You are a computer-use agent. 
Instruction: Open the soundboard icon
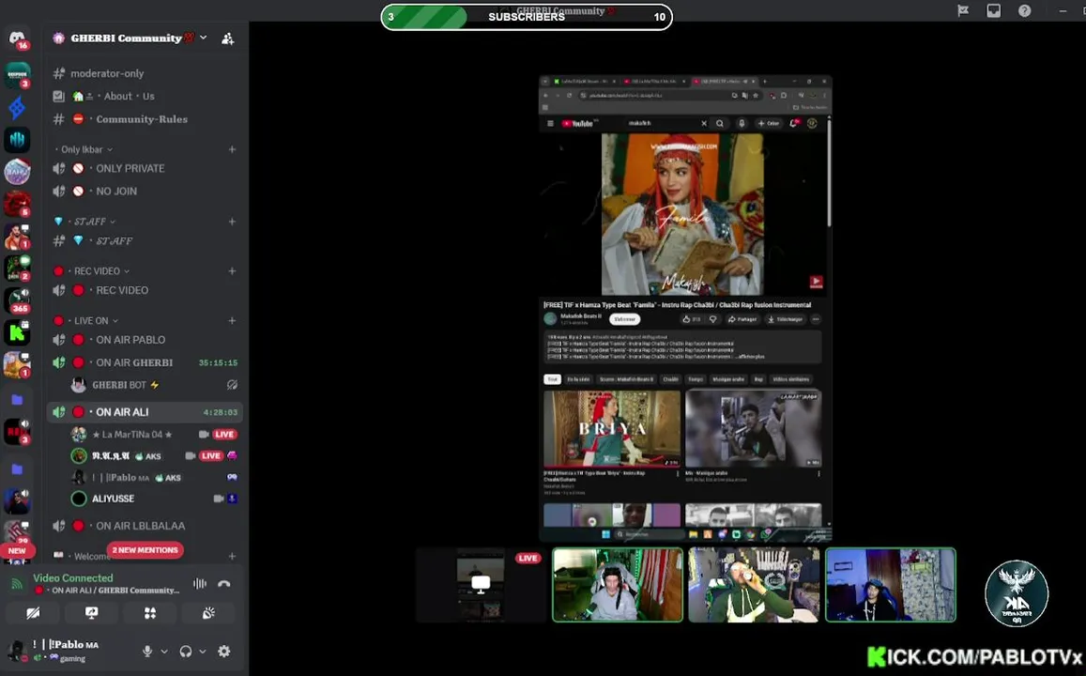click(208, 613)
